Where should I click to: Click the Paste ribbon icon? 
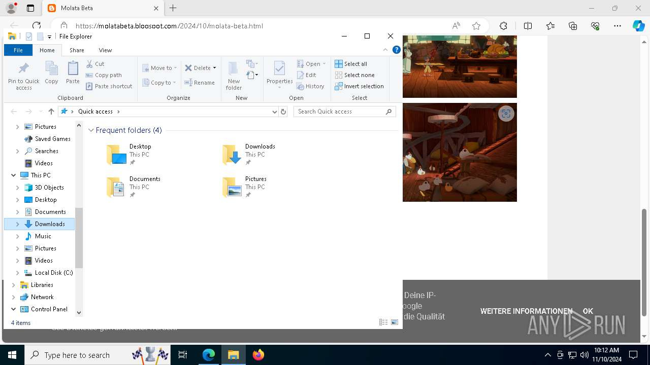pos(73,72)
